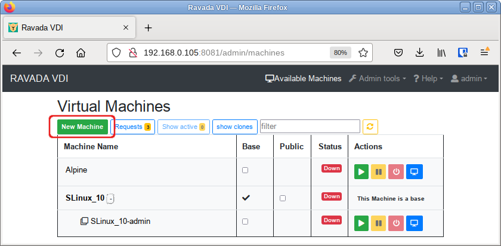Open the Alpine machine entry
Viewport: 501px width, 246px height.
[x=76, y=170]
